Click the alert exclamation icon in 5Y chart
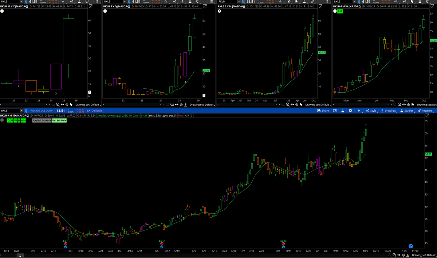Viewport: 437px width, 258px height. [105, 11]
